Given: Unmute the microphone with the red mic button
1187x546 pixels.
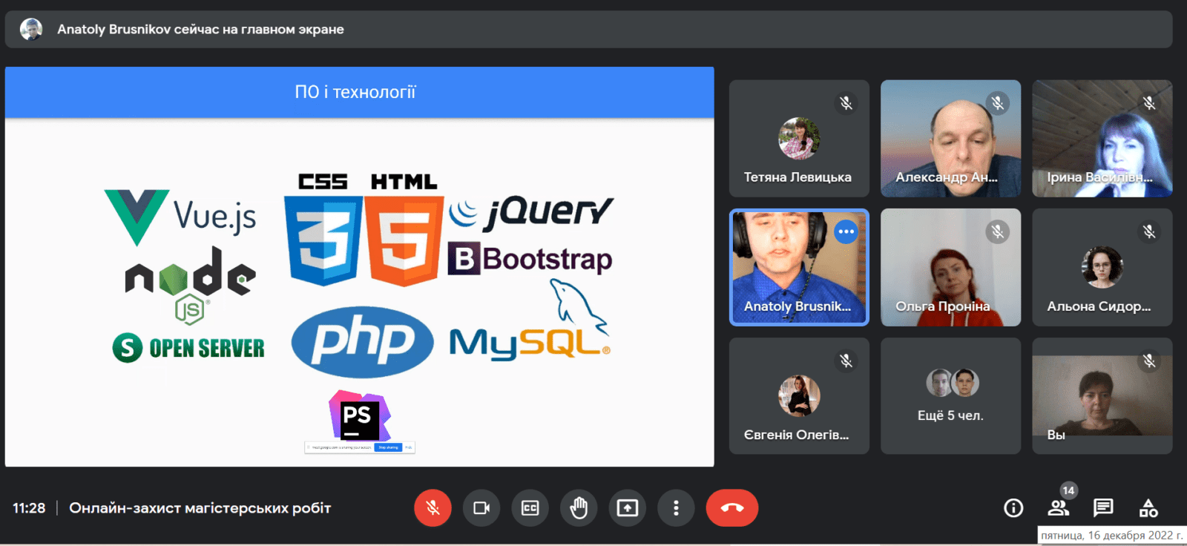Looking at the screenshot, I should (x=433, y=508).
